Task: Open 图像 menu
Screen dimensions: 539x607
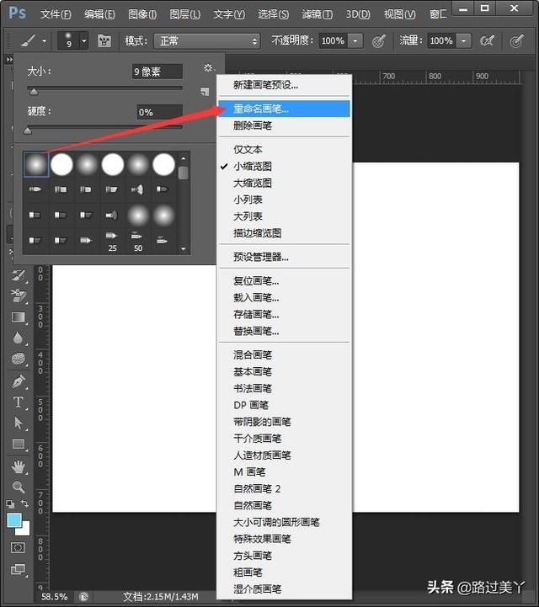Action: pyautogui.click(x=142, y=14)
